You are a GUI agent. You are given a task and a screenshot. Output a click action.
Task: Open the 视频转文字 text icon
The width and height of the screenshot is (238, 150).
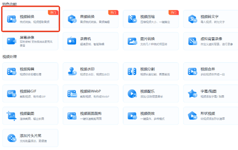pos(192,19)
